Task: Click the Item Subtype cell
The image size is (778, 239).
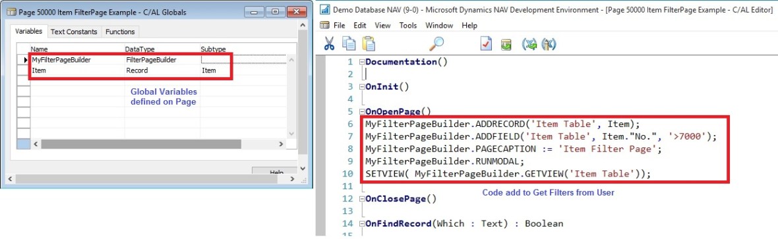Action: [x=243, y=70]
